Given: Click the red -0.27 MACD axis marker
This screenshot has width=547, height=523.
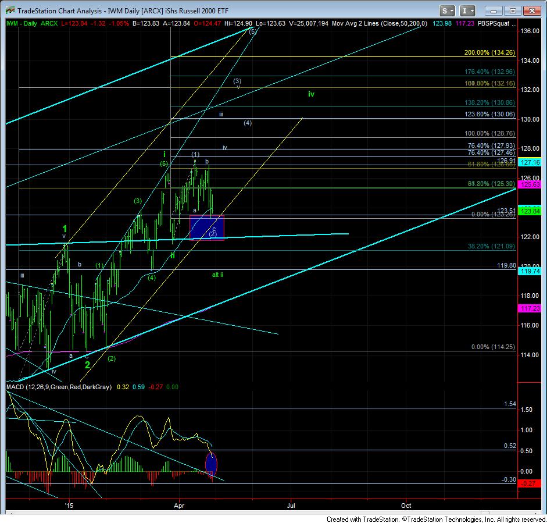Looking at the screenshot, I should [530, 483].
